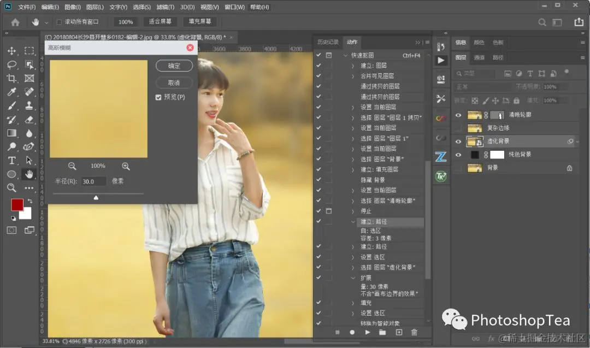
Task: Click the Record action circle button
Action: click(352, 332)
